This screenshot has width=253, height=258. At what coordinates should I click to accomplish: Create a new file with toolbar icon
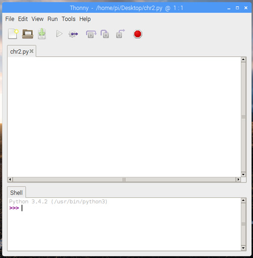[13, 34]
